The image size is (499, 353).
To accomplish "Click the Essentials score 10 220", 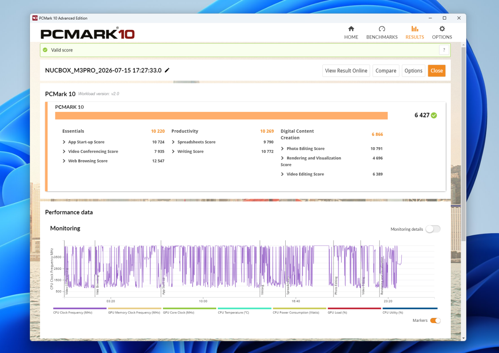I will [x=158, y=131].
